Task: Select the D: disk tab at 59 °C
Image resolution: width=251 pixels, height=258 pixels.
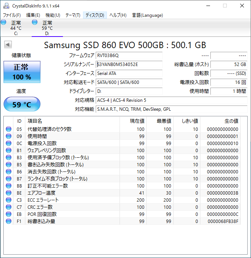Action: [47, 28]
